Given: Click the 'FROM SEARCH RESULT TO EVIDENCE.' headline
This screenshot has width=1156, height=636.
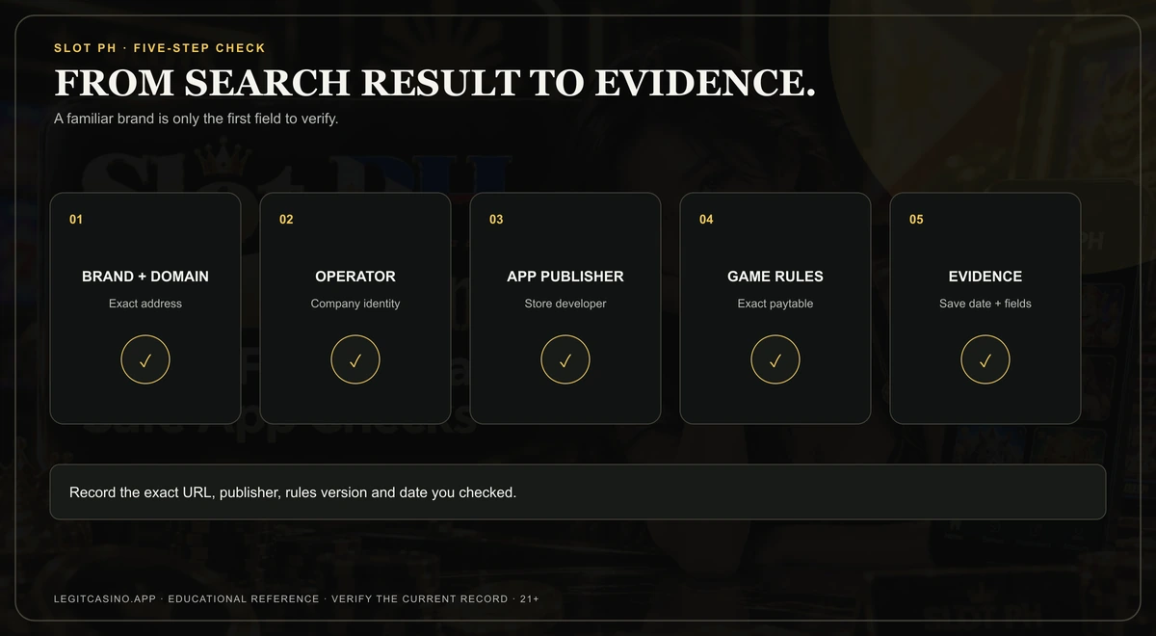Looking at the screenshot, I should coord(435,84).
